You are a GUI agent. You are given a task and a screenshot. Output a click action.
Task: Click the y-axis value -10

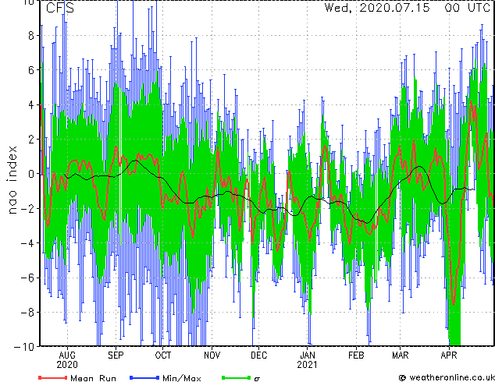pyautogui.click(x=24, y=347)
